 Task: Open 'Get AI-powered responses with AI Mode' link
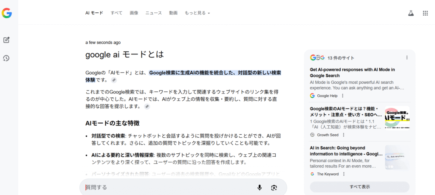point(352,72)
